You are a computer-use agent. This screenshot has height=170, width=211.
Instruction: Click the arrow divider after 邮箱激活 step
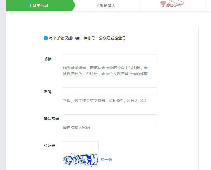point(140,5)
